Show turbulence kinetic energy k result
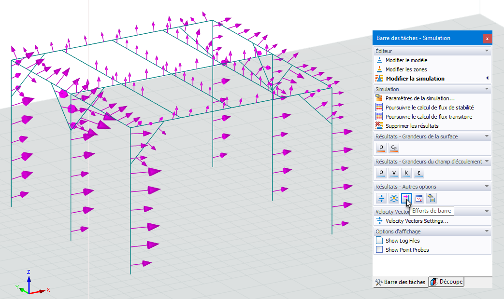 pos(406,173)
